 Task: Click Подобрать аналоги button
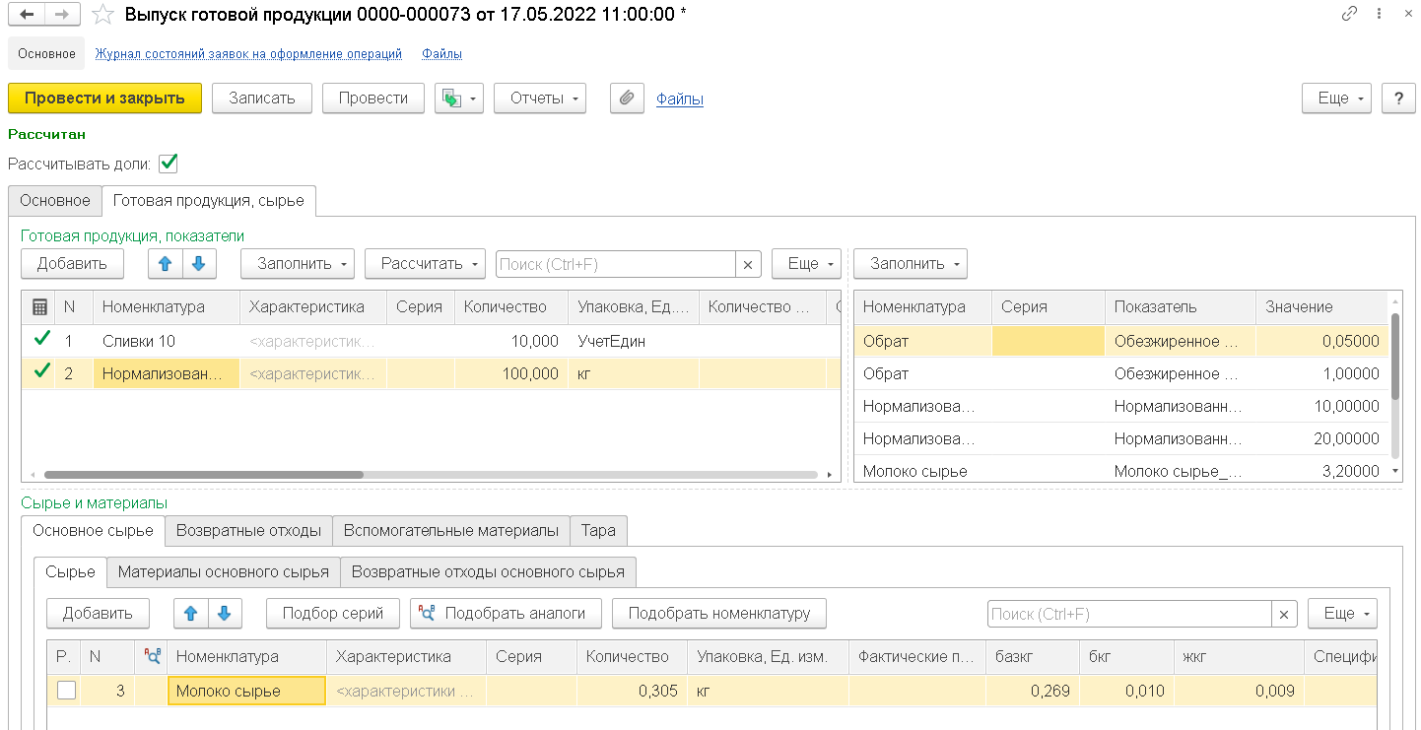click(x=506, y=613)
